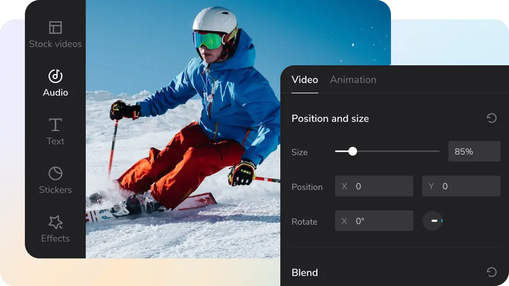Select the Audio tool in sidebar

point(55,83)
